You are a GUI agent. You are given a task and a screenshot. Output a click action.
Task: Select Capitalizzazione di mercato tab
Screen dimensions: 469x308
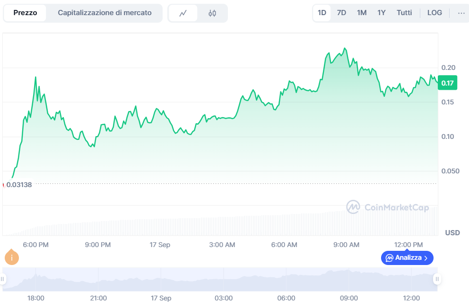tap(104, 13)
